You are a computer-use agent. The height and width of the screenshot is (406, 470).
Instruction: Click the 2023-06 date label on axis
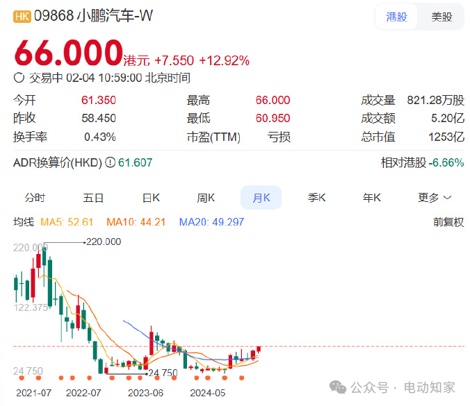[145, 392]
